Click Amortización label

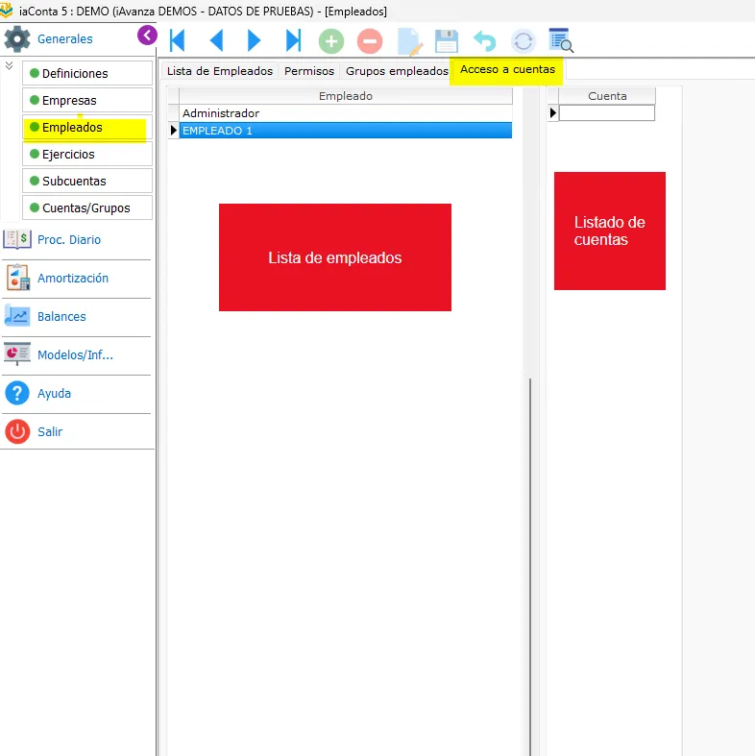point(73,279)
